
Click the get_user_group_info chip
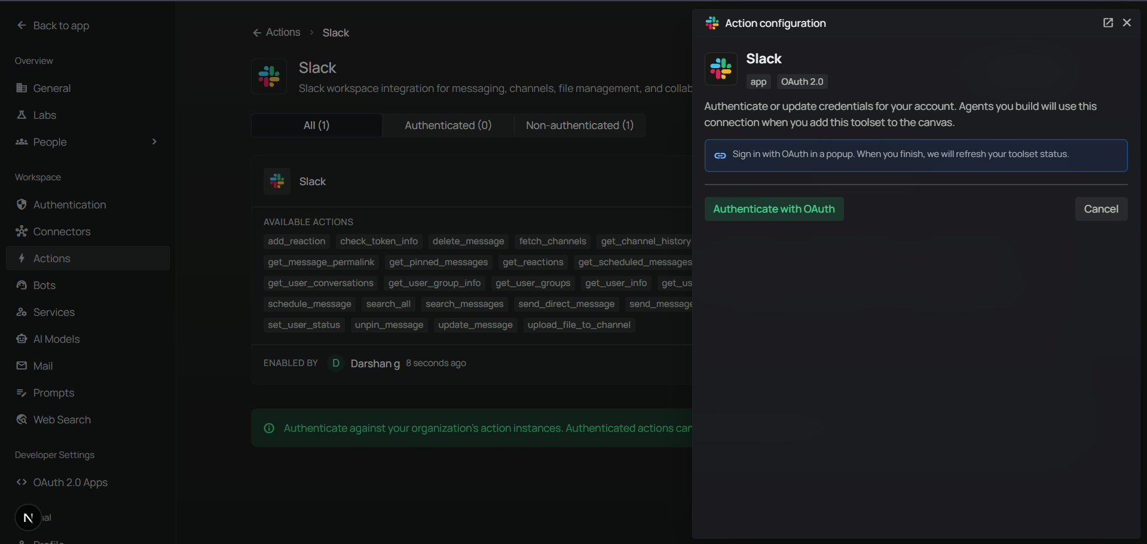[x=435, y=283]
